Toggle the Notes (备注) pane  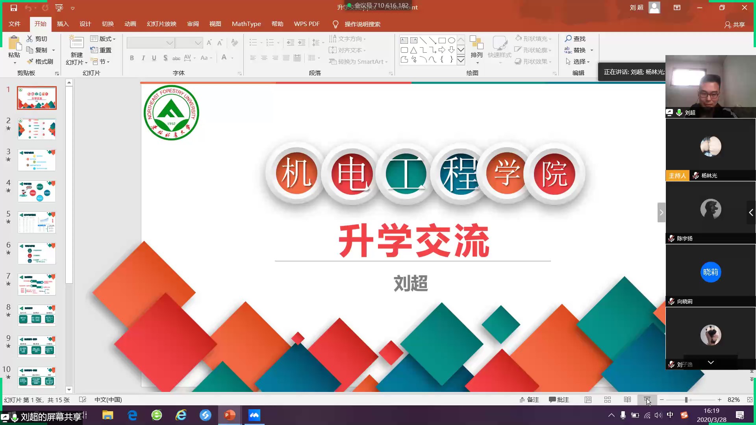tap(529, 400)
